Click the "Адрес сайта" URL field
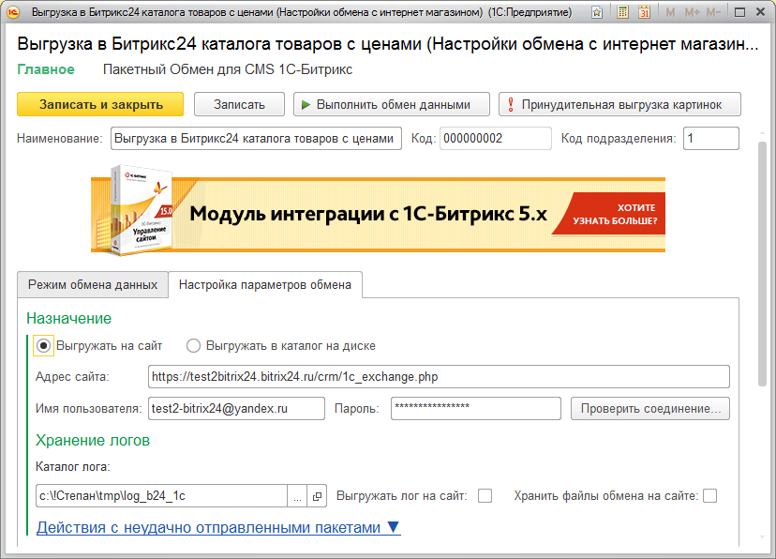Screen dimensions: 776x559 coord(439,377)
